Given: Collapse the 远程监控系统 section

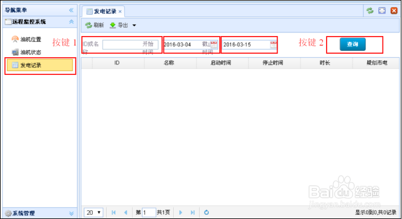Looking at the screenshot, I should [x=71, y=22].
